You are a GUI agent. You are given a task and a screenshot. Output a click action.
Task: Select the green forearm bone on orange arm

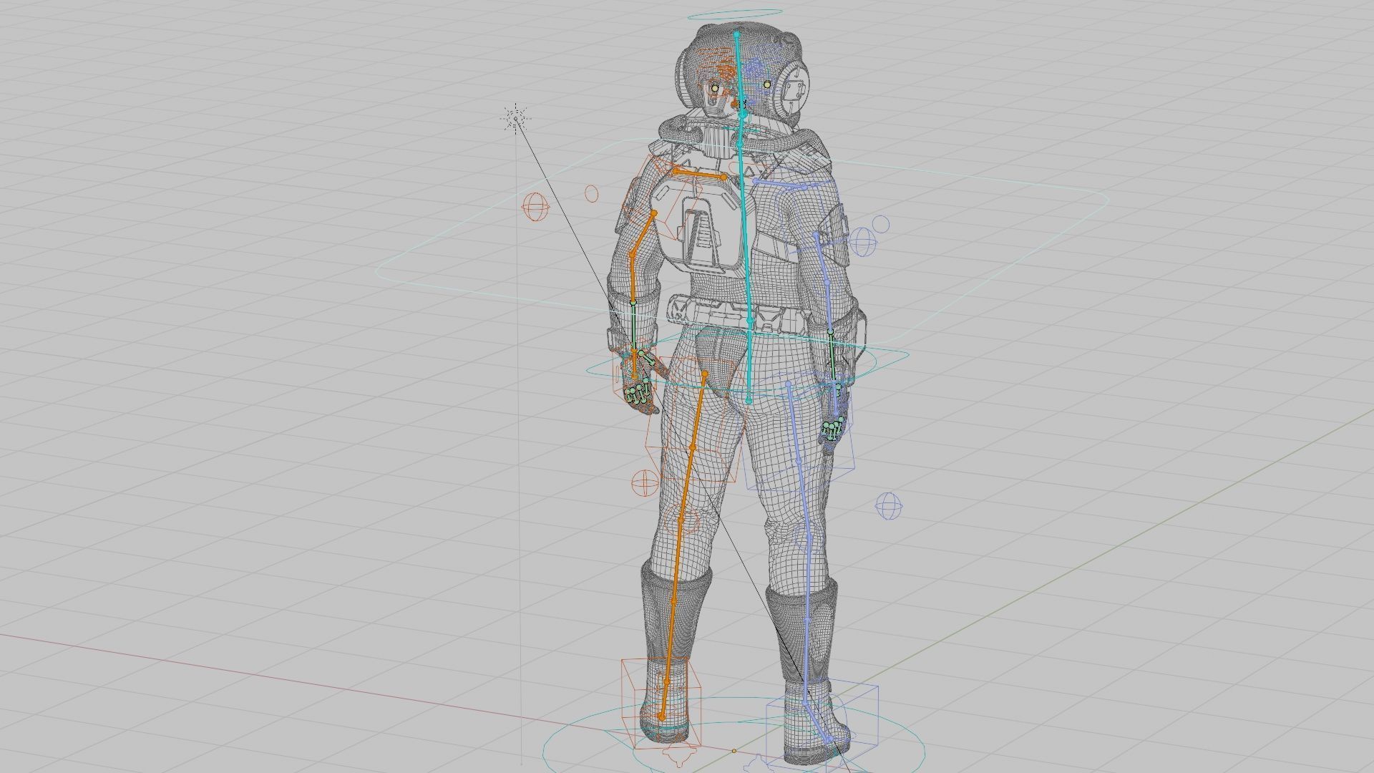[x=633, y=327]
